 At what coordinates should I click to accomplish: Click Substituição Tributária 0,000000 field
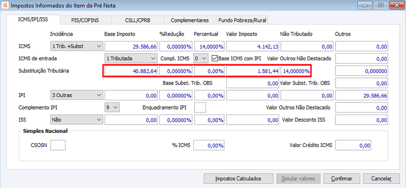(x=361, y=71)
